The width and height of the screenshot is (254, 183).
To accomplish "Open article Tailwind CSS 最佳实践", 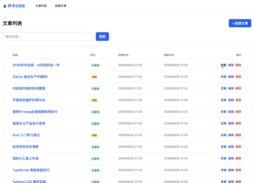I will coord(29,181).
